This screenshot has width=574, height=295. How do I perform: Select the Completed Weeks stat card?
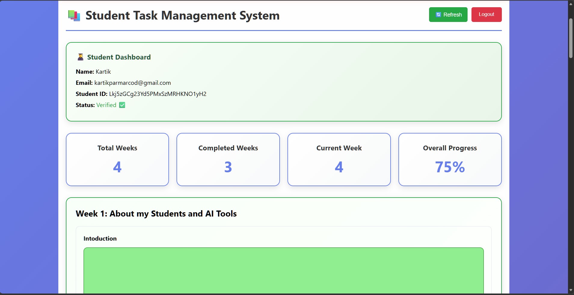point(228,159)
